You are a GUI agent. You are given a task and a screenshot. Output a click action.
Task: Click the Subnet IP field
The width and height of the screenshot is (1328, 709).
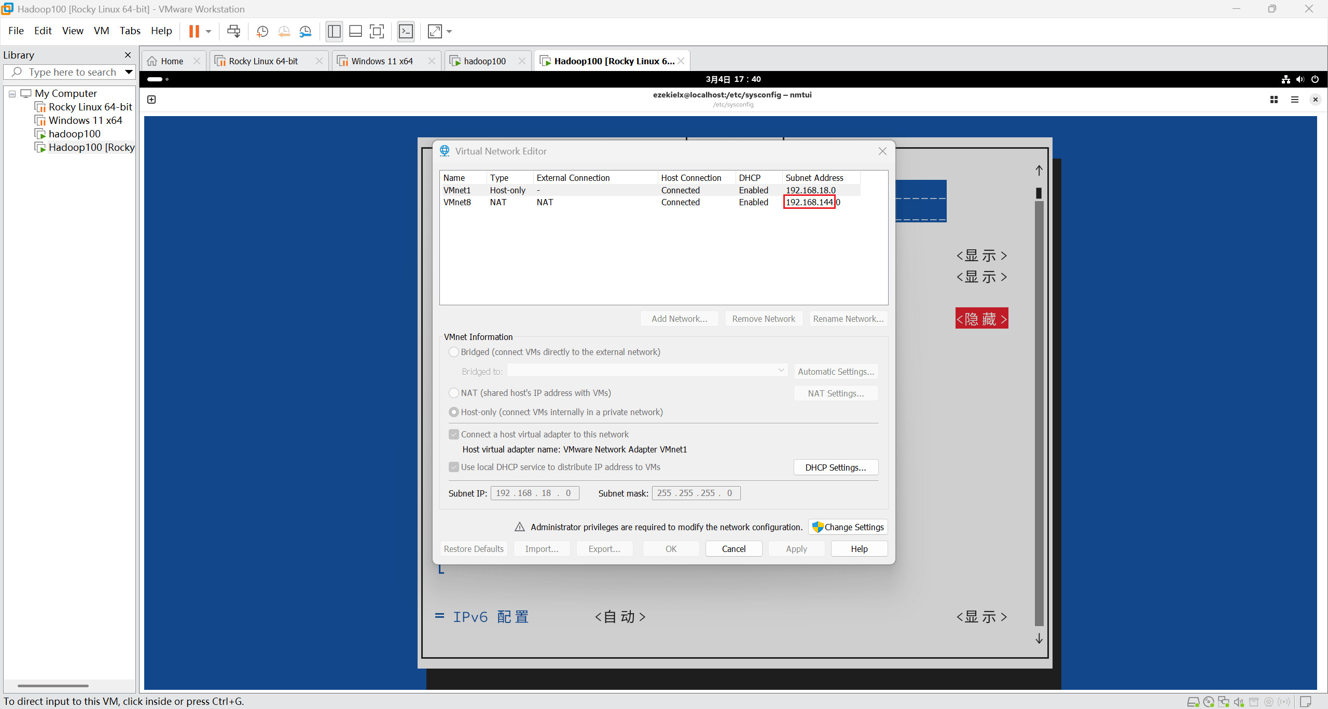click(535, 493)
